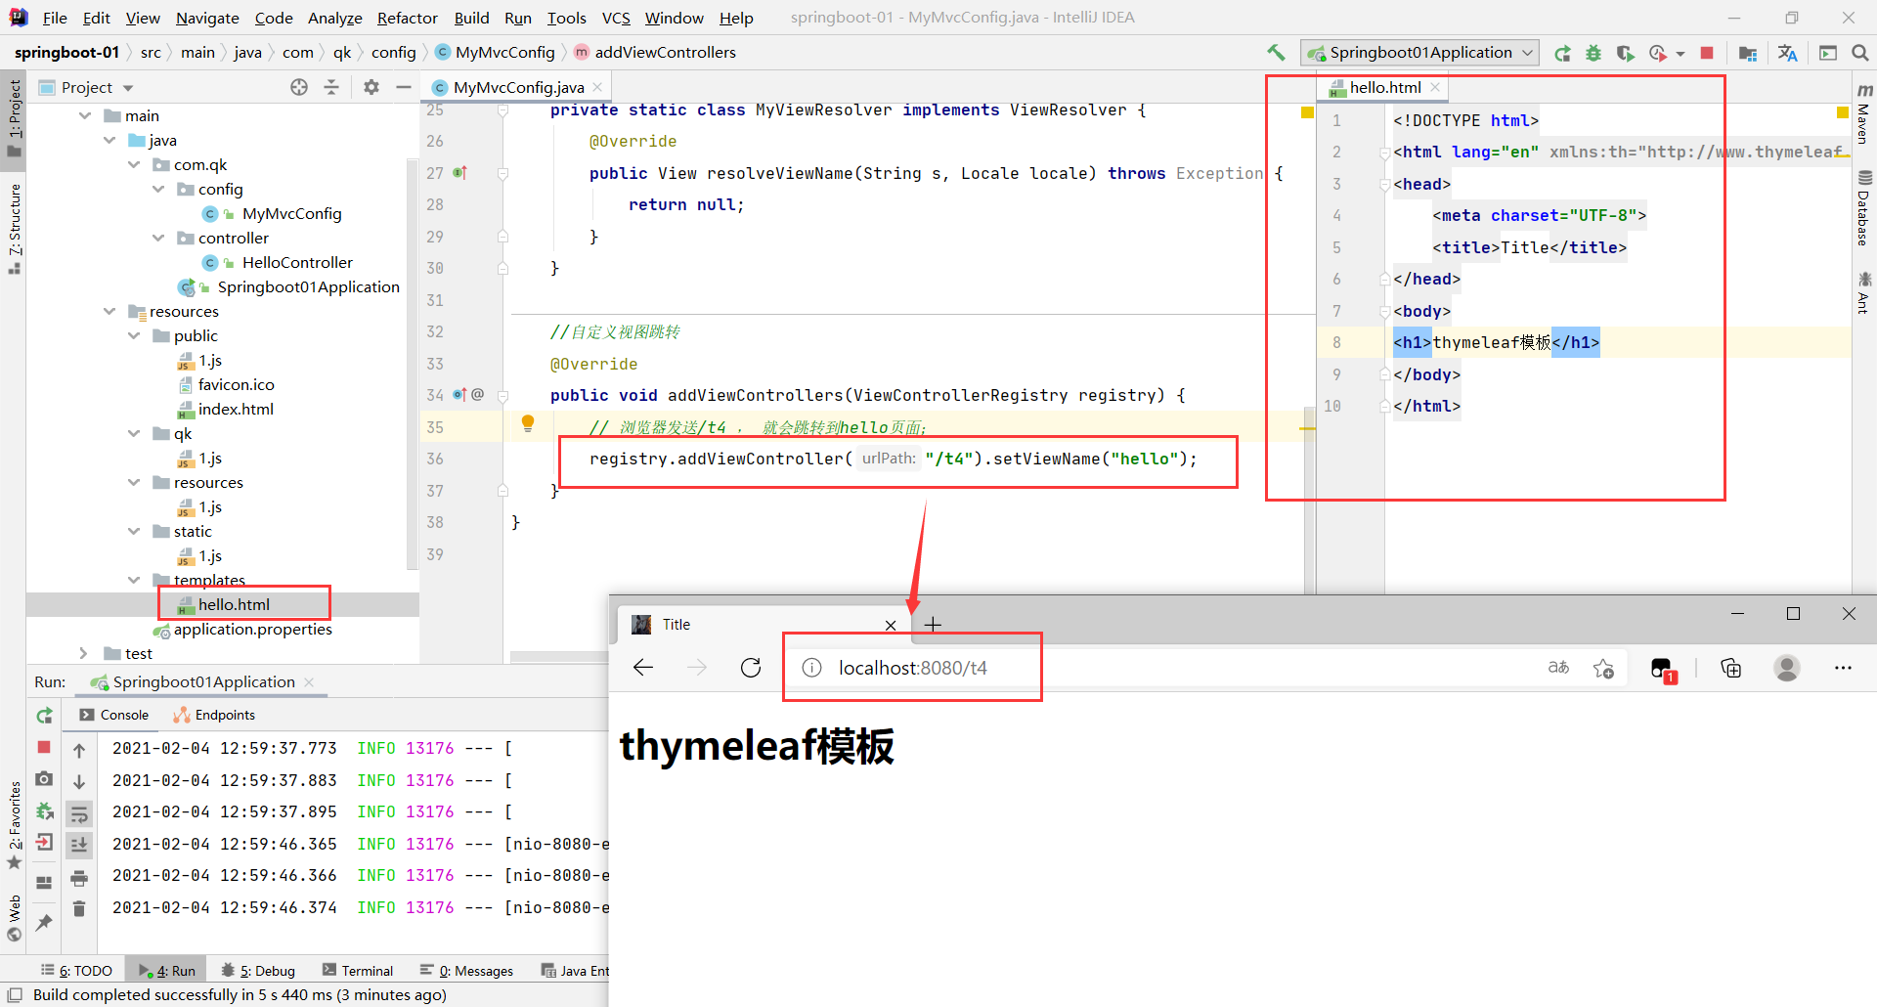Open Debug tool window button

[258, 971]
